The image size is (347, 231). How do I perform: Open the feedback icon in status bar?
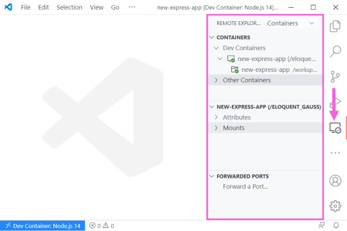321,225
